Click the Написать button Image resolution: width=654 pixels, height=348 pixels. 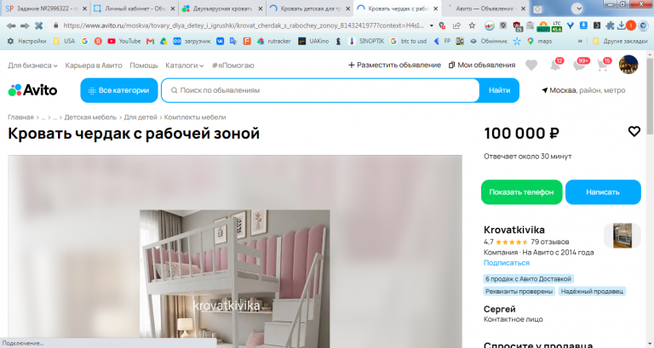coord(603,192)
